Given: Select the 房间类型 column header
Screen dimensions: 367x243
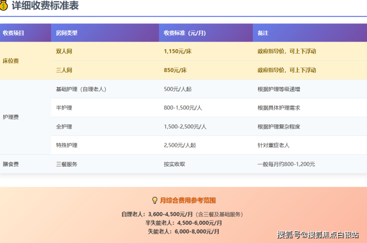Looking at the screenshot, I should click(x=105, y=33).
